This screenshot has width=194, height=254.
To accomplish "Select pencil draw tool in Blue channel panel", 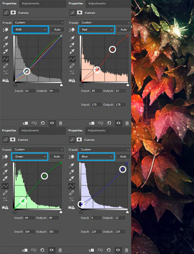I will (71, 193).
